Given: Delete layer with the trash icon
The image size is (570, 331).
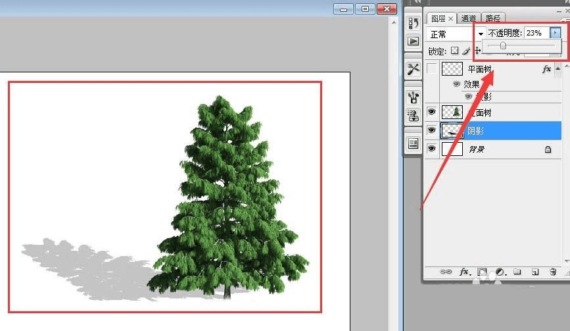Looking at the screenshot, I should [x=553, y=272].
